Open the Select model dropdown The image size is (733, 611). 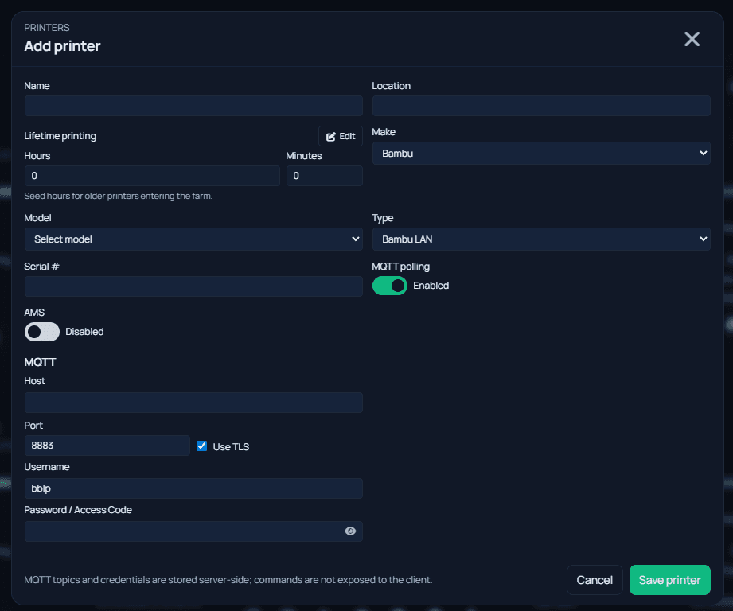click(193, 239)
